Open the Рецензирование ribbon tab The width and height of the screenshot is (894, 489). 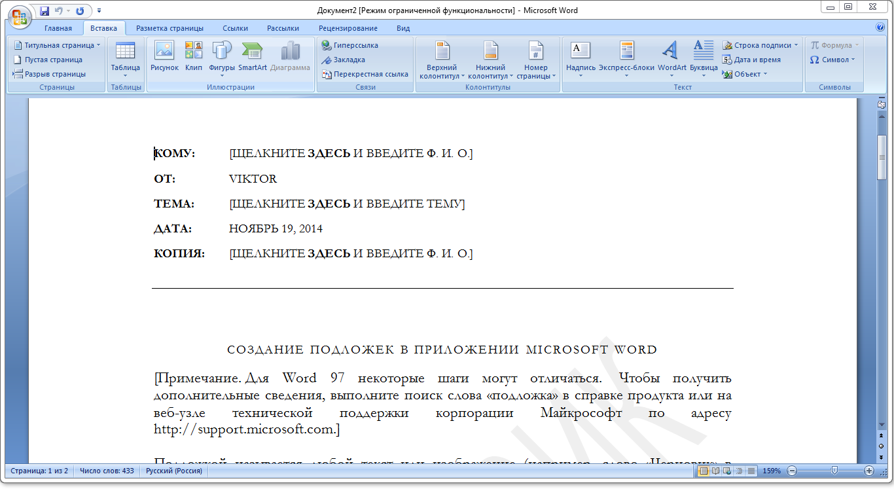[x=348, y=28]
